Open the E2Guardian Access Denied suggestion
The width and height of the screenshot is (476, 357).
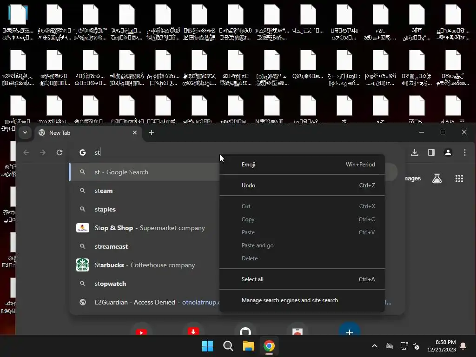click(x=145, y=302)
